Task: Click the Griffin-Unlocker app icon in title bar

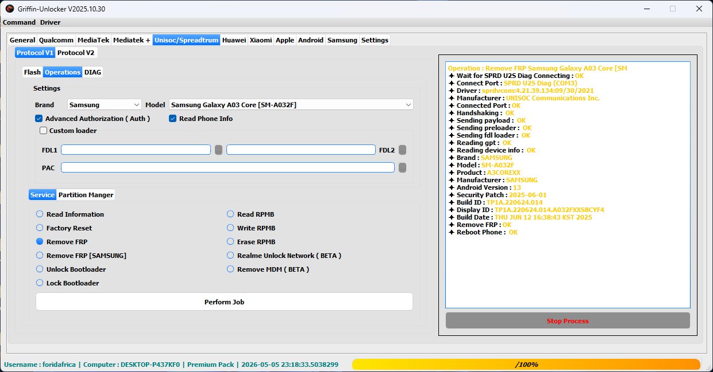Action: (x=10, y=9)
